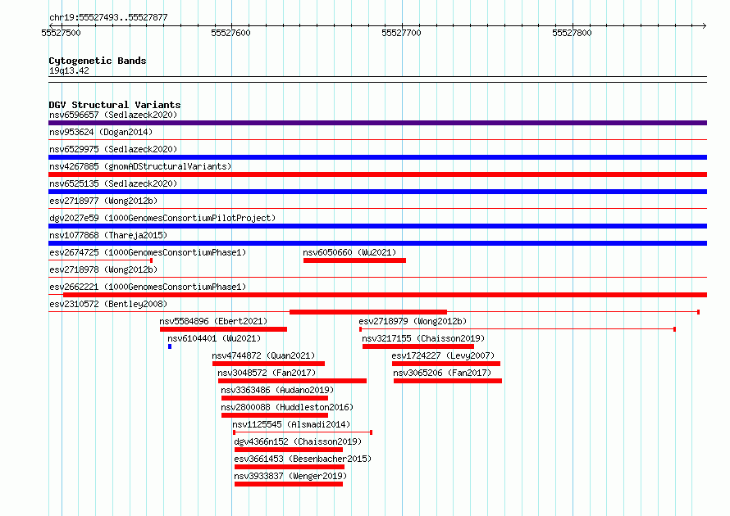
Task: Open nsv3065206 (Fan2017) label
Action: (x=442, y=373)
